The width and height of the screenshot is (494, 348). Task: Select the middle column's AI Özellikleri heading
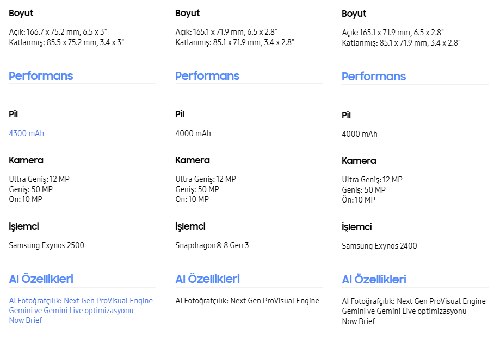click(207, 279)
